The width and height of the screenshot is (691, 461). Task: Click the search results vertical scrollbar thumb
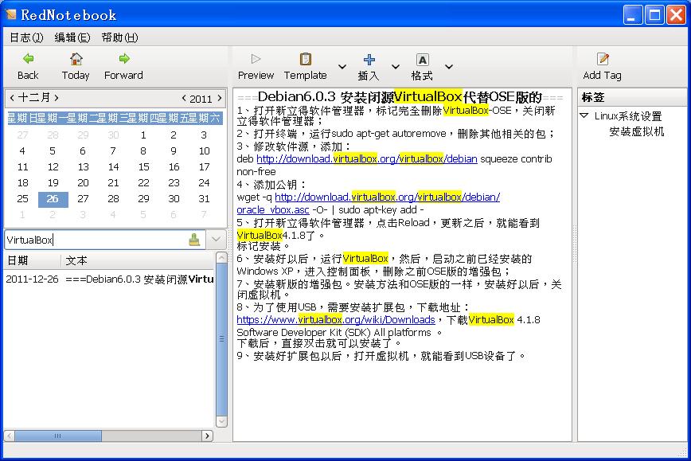(x=221, y=339)
